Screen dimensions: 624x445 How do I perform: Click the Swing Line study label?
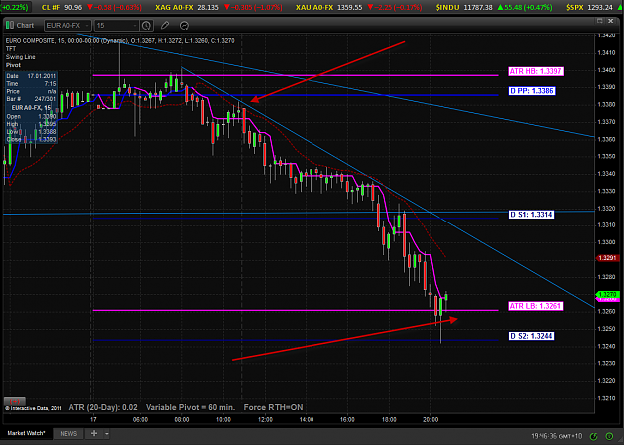[20, 57]
